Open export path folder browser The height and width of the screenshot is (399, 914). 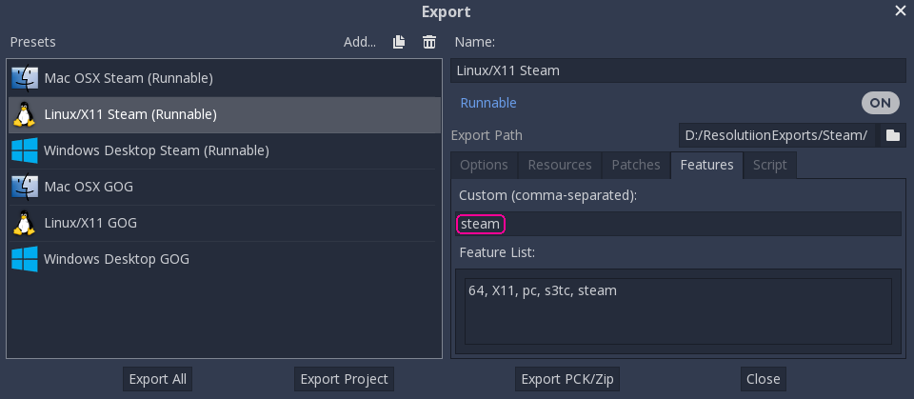[892, 135]
